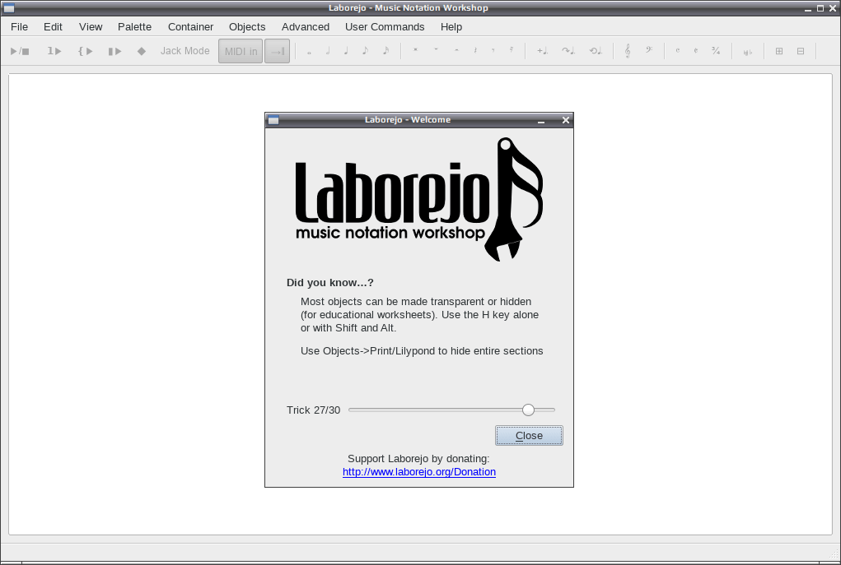The width and height of the screenshot is (841, 565).
Task: Select the half note duration
Action: point(328,51)
